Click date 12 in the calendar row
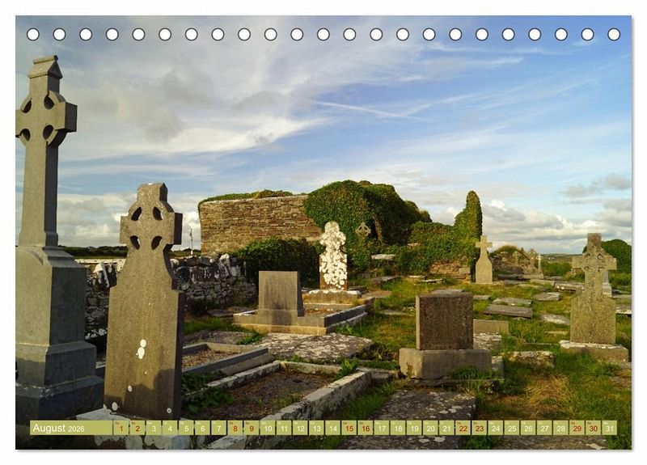Screen dimensions: 647x465 click(300, 429)
